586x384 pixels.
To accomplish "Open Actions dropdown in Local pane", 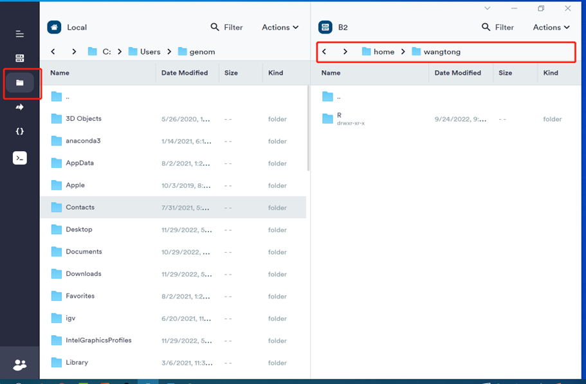I will 280,27.
